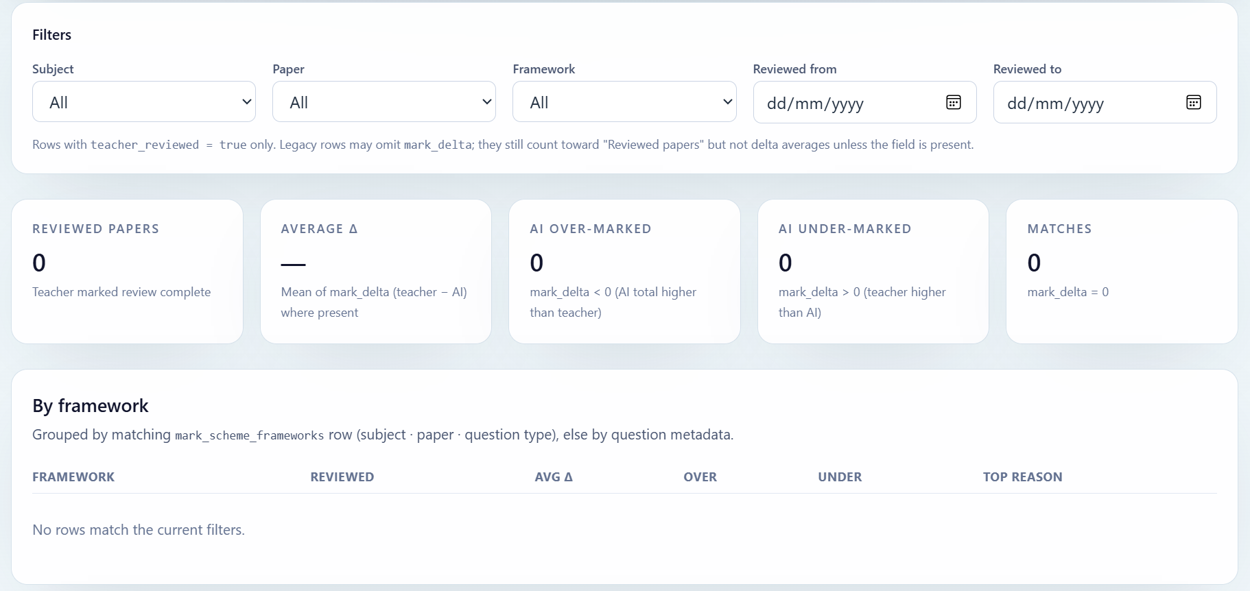The image size is (1250, 591).
Task: Sort by the TOP REASON column header
Action: pyautogui.click(x=1022, y=477)
